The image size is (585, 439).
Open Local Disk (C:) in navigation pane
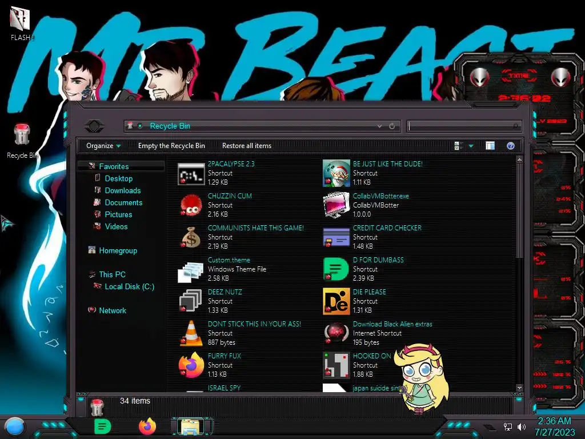129,286
